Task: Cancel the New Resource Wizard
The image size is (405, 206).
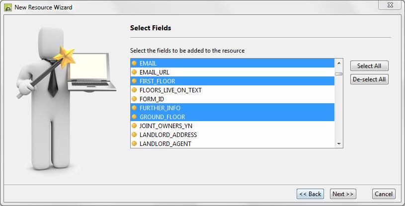Action: (x=384, y=194)
